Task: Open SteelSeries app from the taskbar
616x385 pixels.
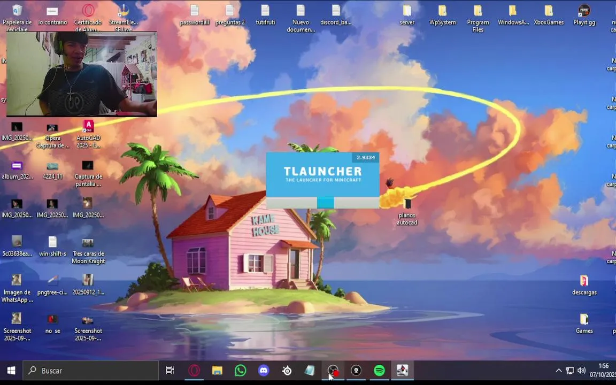Action: [287, 371]
